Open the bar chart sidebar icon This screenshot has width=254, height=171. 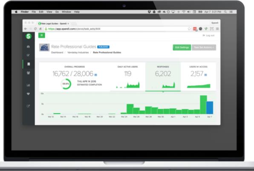tap(28, 85)
